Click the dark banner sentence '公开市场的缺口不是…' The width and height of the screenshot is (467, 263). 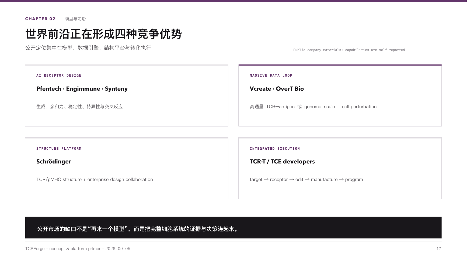(138, 229)
